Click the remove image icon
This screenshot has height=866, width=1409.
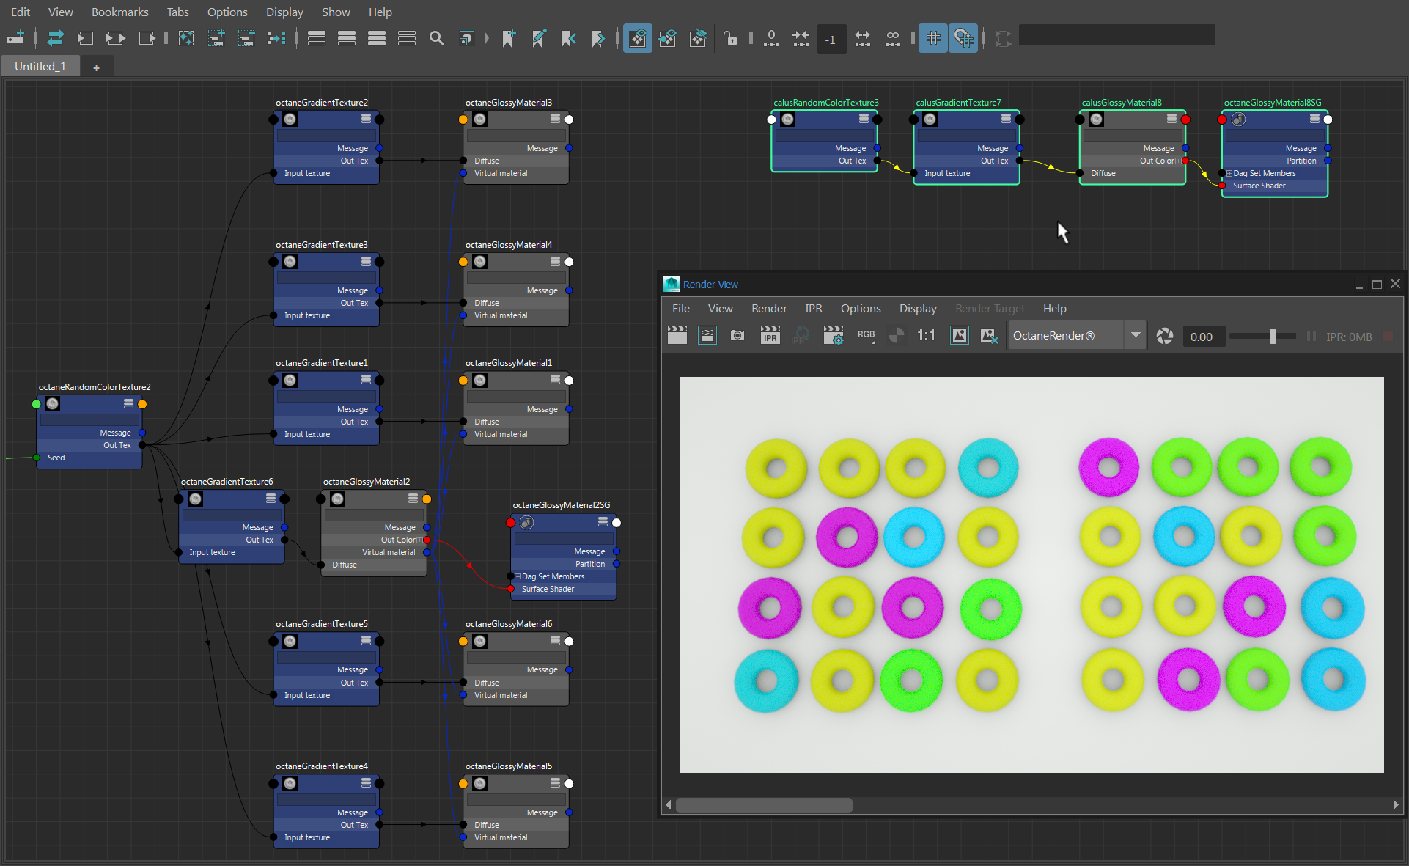tap(989, 336)
